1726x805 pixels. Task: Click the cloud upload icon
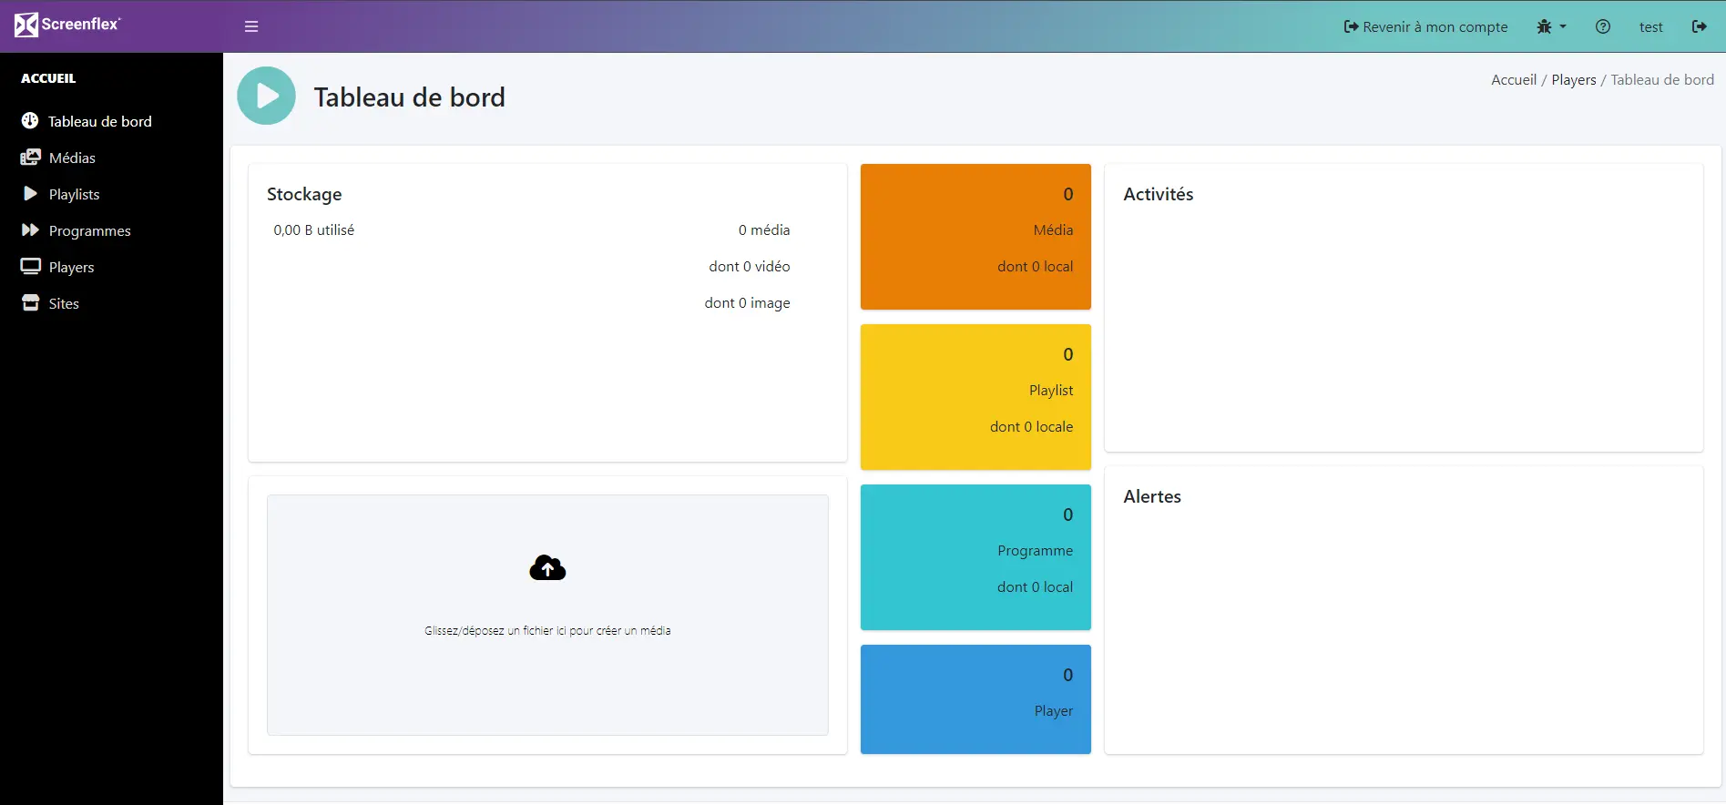(x=547, y=568)
